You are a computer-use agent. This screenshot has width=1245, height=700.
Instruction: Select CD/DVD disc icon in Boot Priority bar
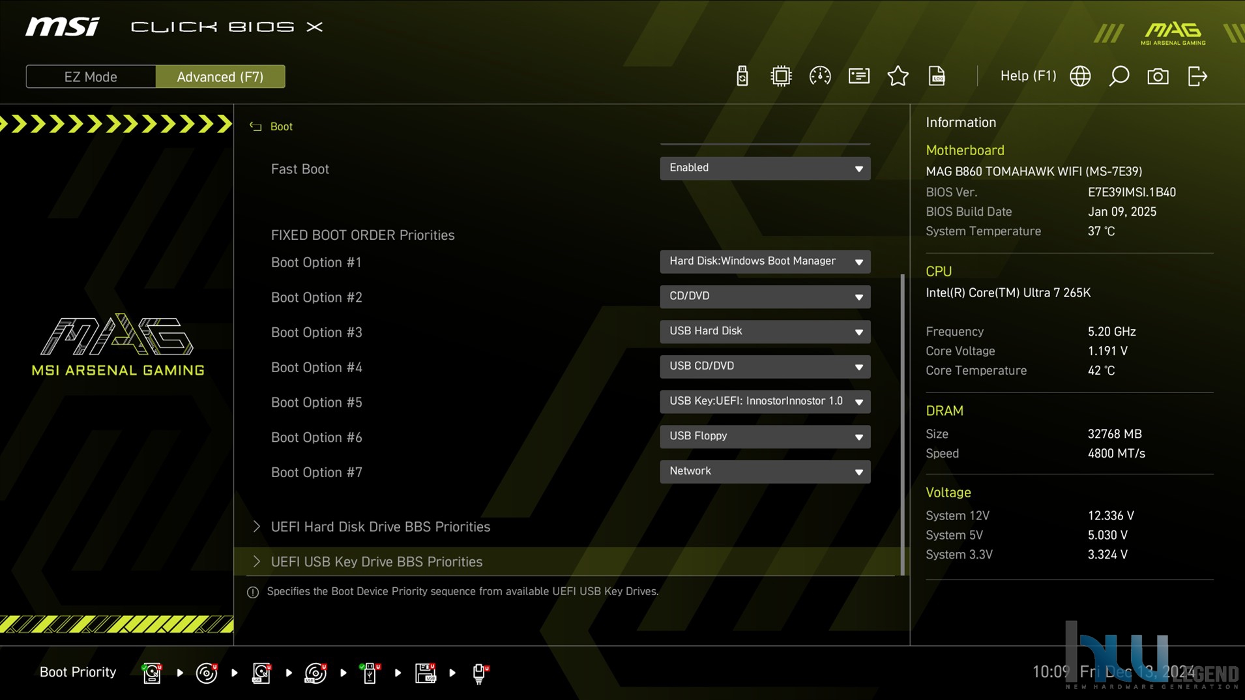pyautogui.click(x=207, y=673)
